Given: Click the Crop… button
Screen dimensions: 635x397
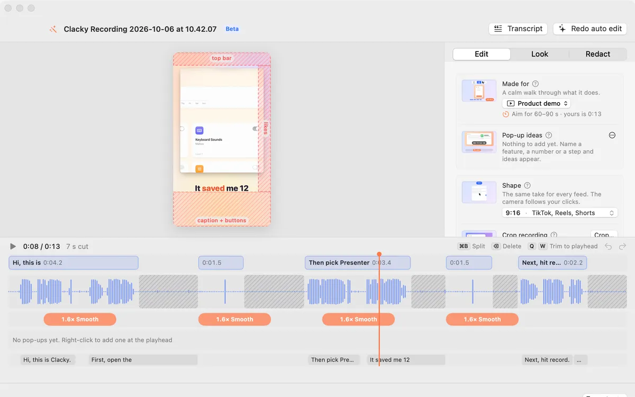Looking at the screenshot, I should [x=604, y=234].
